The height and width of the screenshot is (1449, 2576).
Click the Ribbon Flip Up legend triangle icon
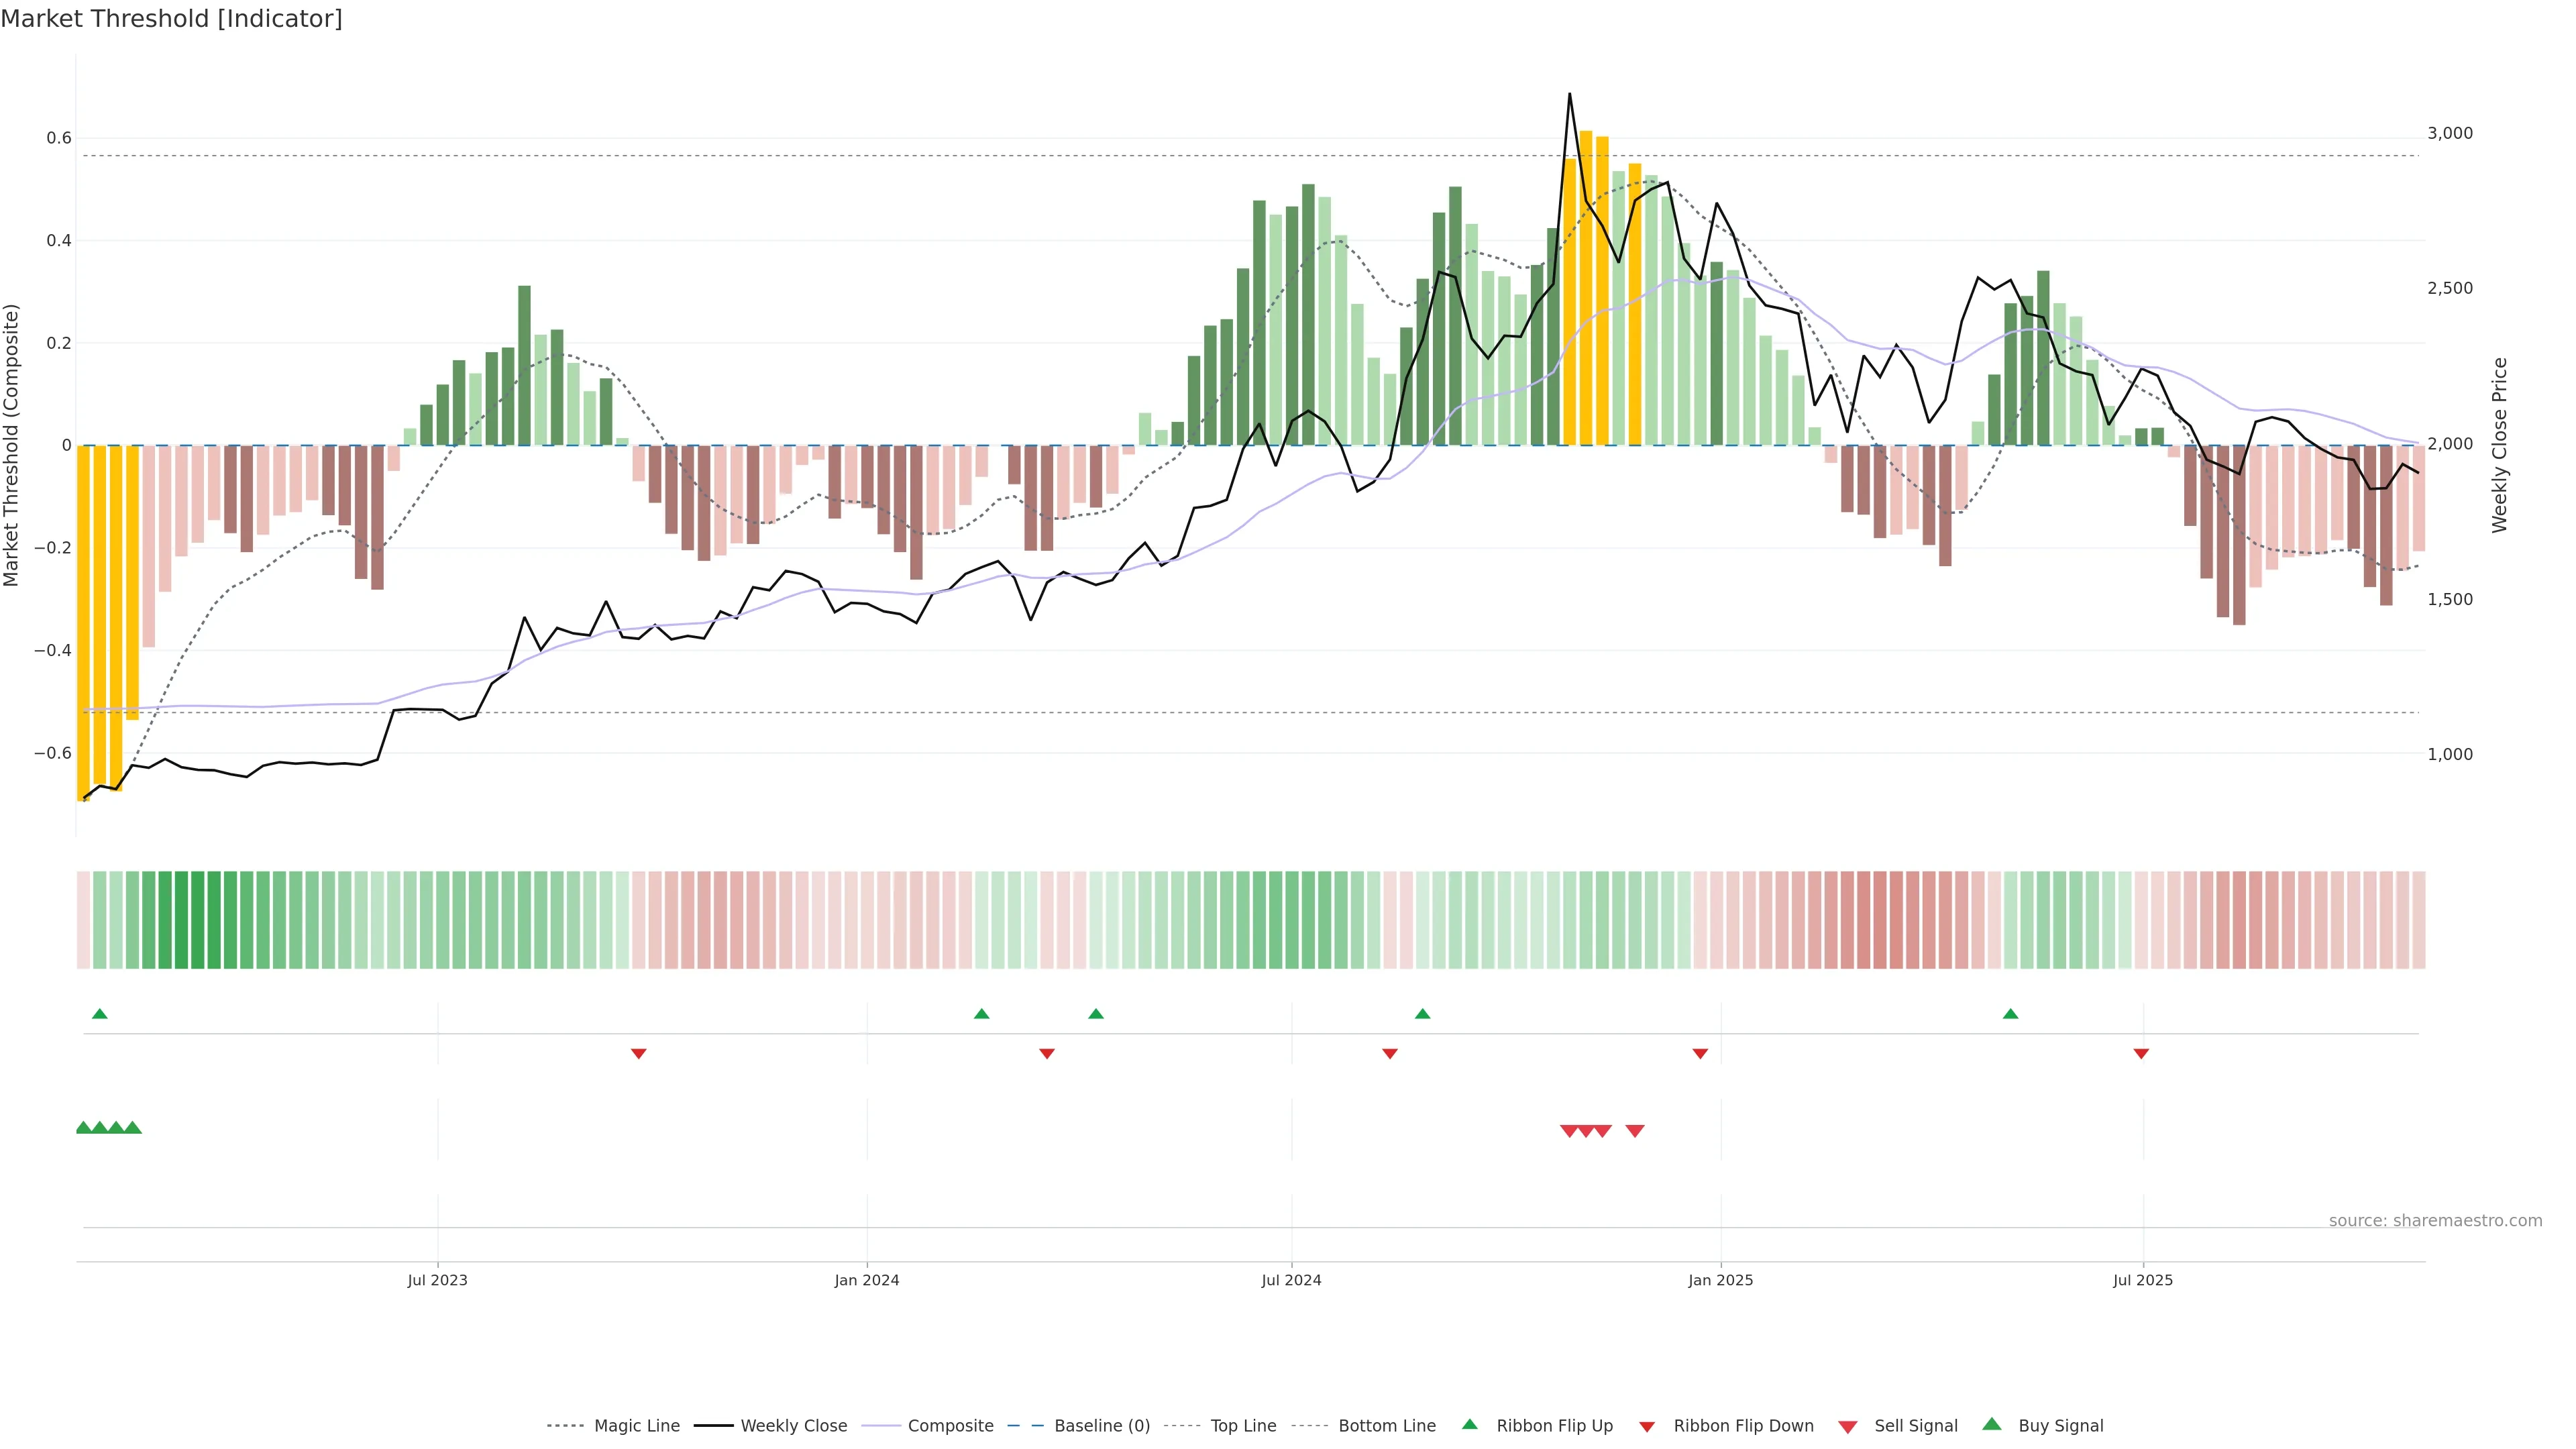tap(1469, 1424)
